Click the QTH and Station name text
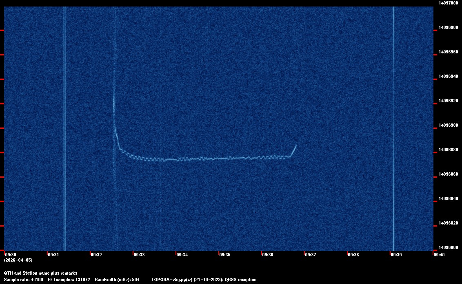Screen dimensions: 462x284 pyautogui.click(x=40, y=273)
